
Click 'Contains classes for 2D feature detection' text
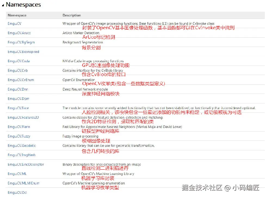click(113, 118)
